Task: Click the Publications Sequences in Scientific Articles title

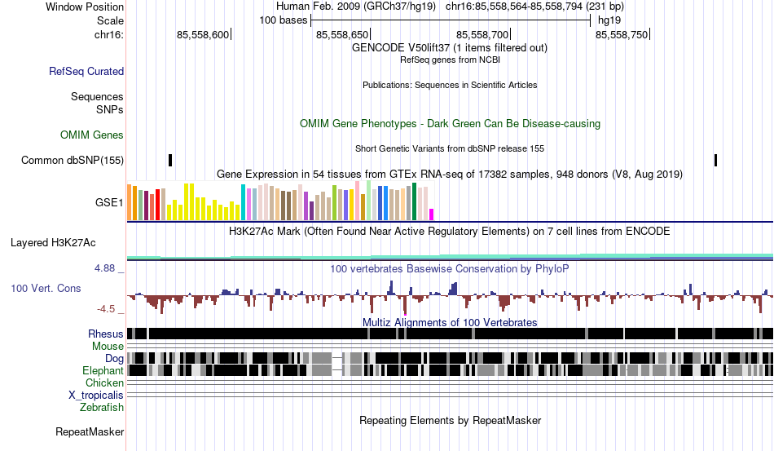Action: click(x=450, y=85)
